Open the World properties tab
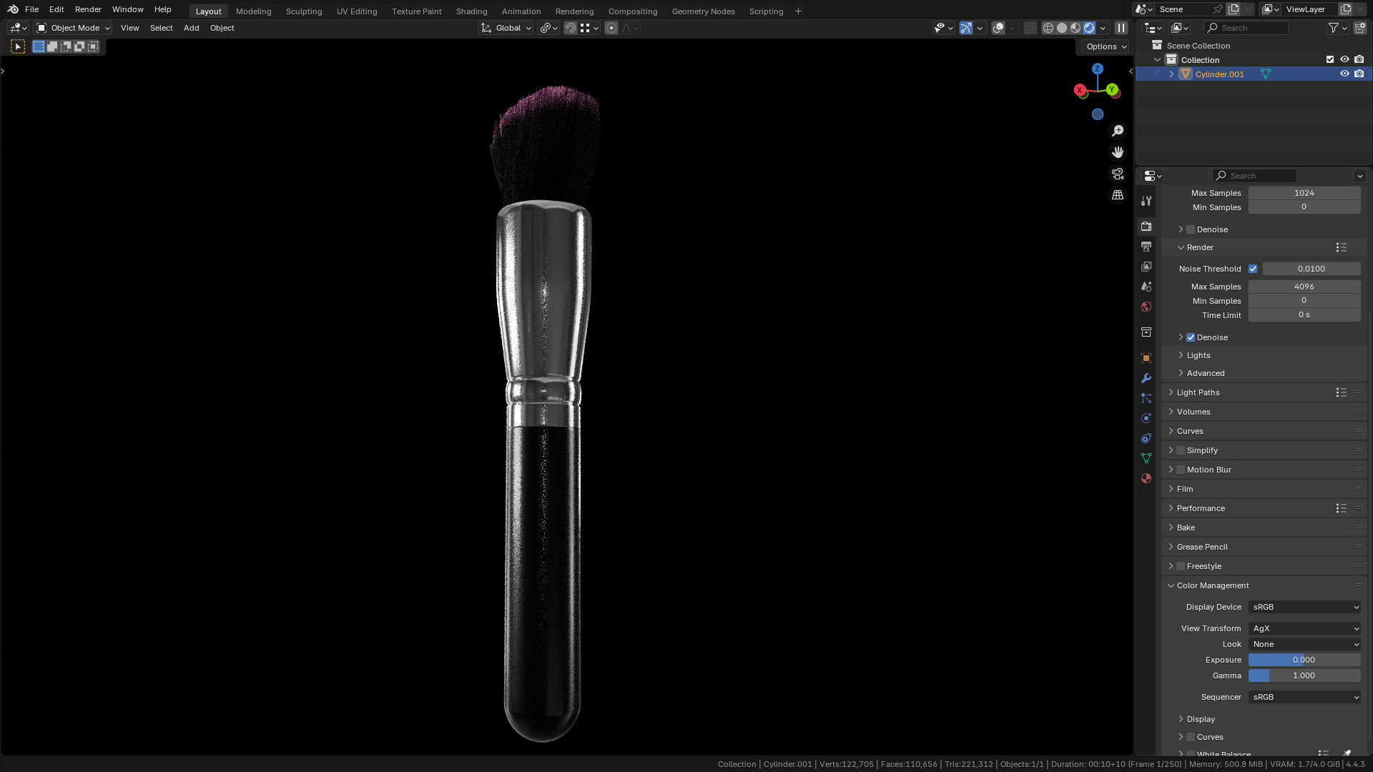This screenshot has width=1373, height=772. (1146, 306)
